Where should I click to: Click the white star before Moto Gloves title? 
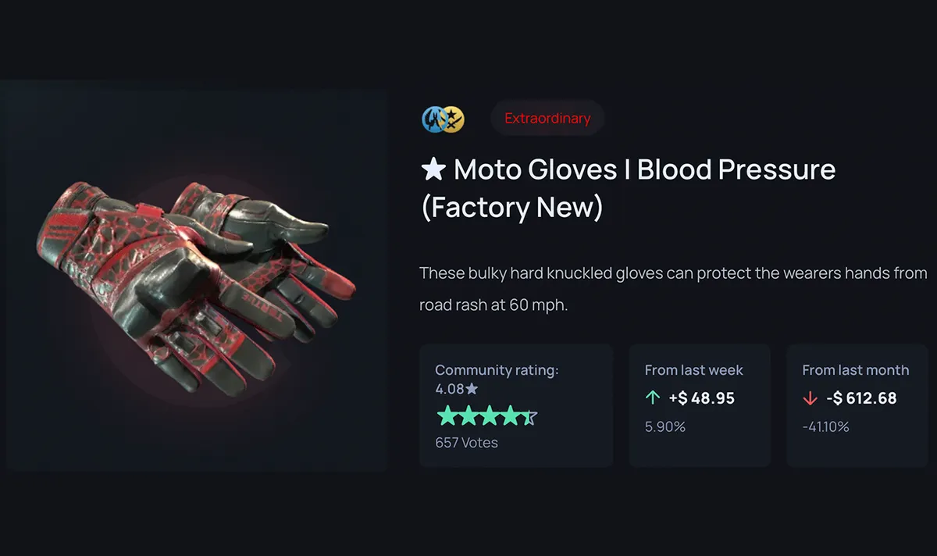[433, 169]
